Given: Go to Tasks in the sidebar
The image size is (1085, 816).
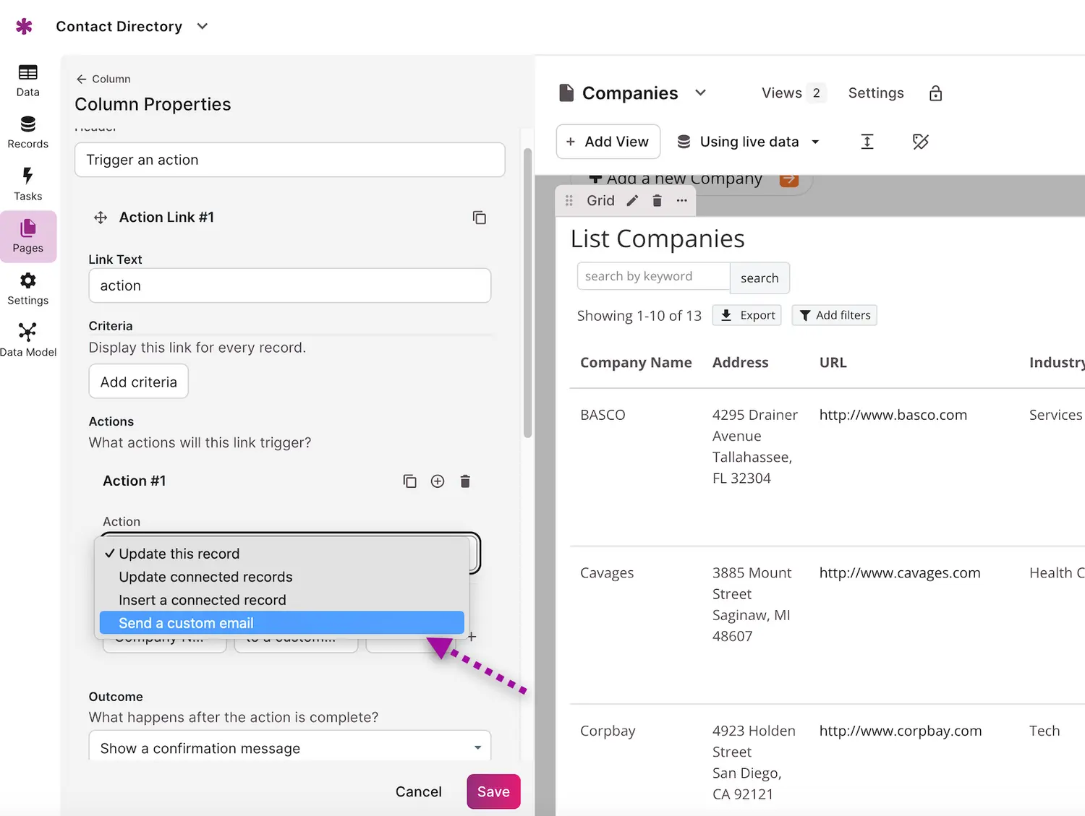Looking at the screenshot, I should 27,184.
